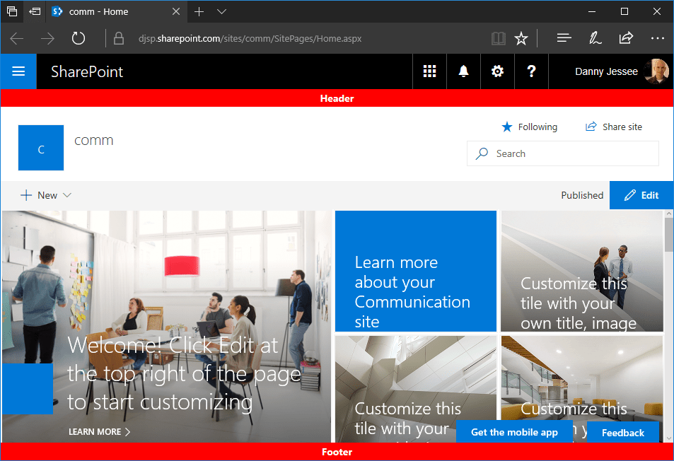Click inside the site Search box
The image size is (674, 461).
click(562, 153)
